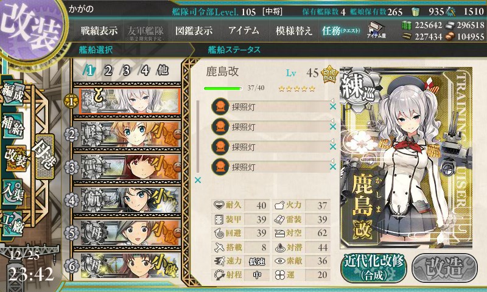Open the 任務 quest menu
487x292 pixels.
click(341, 30)
